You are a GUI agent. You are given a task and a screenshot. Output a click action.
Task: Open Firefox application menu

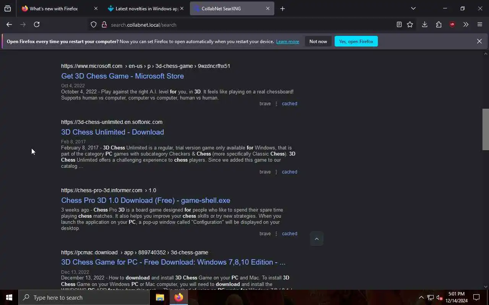click(x=480, y=24)
